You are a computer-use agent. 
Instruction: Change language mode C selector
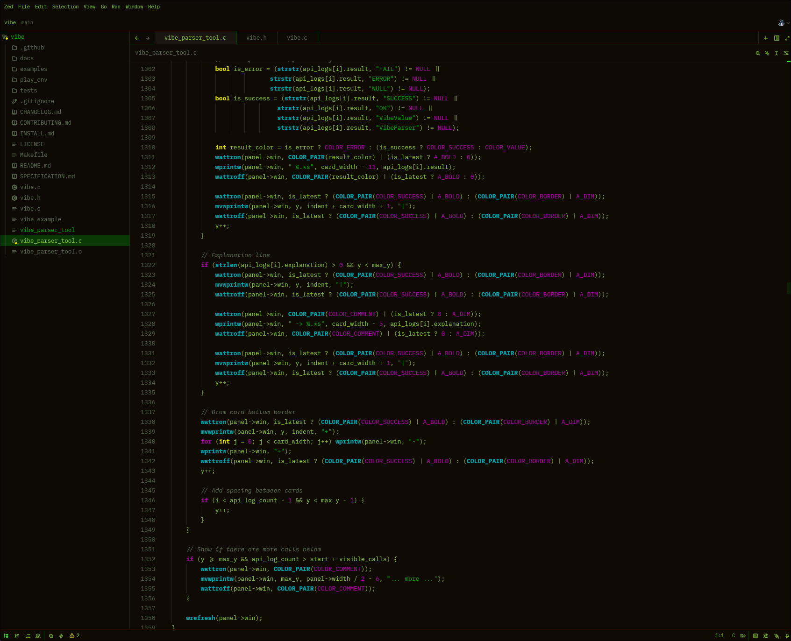pos(734,635)
